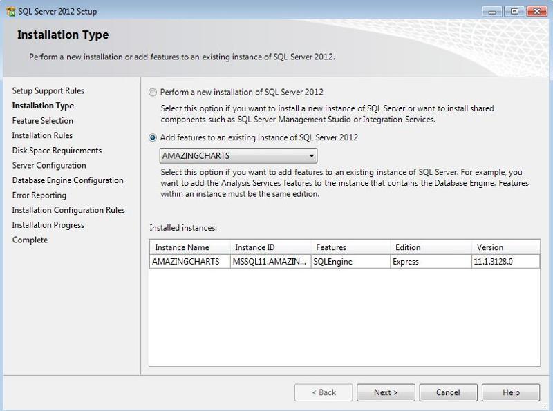Open Help for the setup wizard
Image resolution: width=553 pixels, height=411 pixels.
511,392
